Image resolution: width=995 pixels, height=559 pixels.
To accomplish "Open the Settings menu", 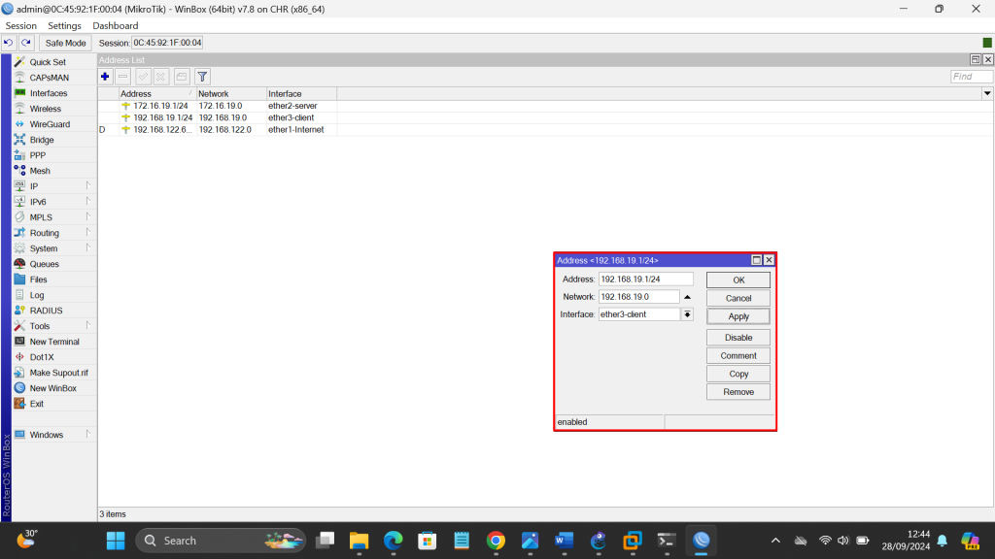I will click(x=65, y=25).
